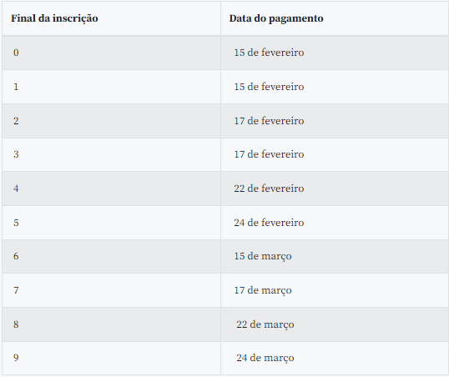
Task: Click the '15 de março' payment date
Action: [x=263, y=257]
